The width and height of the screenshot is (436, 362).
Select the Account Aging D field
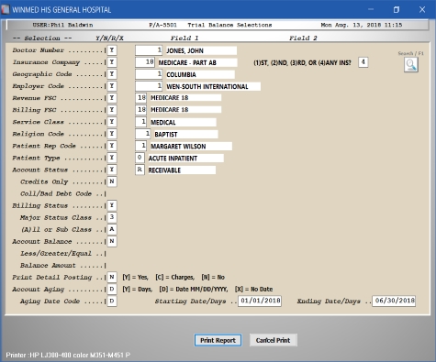pyautogui.click(x=112, y=289)
